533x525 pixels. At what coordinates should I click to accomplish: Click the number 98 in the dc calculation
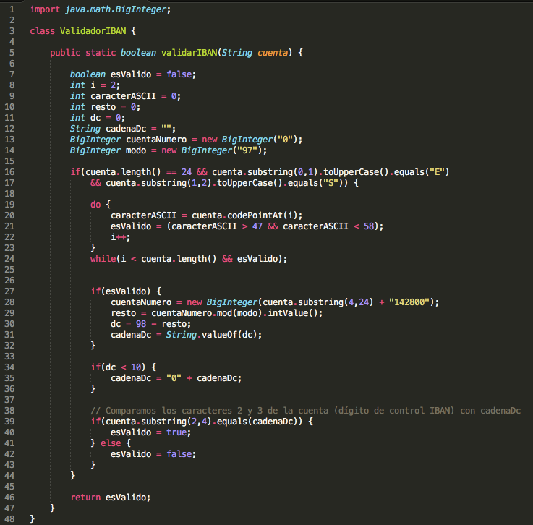[141, 324]
